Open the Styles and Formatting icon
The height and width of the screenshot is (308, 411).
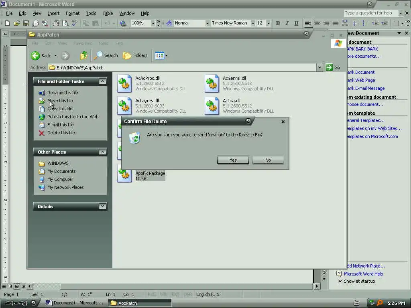pyautogui.click(x=169, y=23)
